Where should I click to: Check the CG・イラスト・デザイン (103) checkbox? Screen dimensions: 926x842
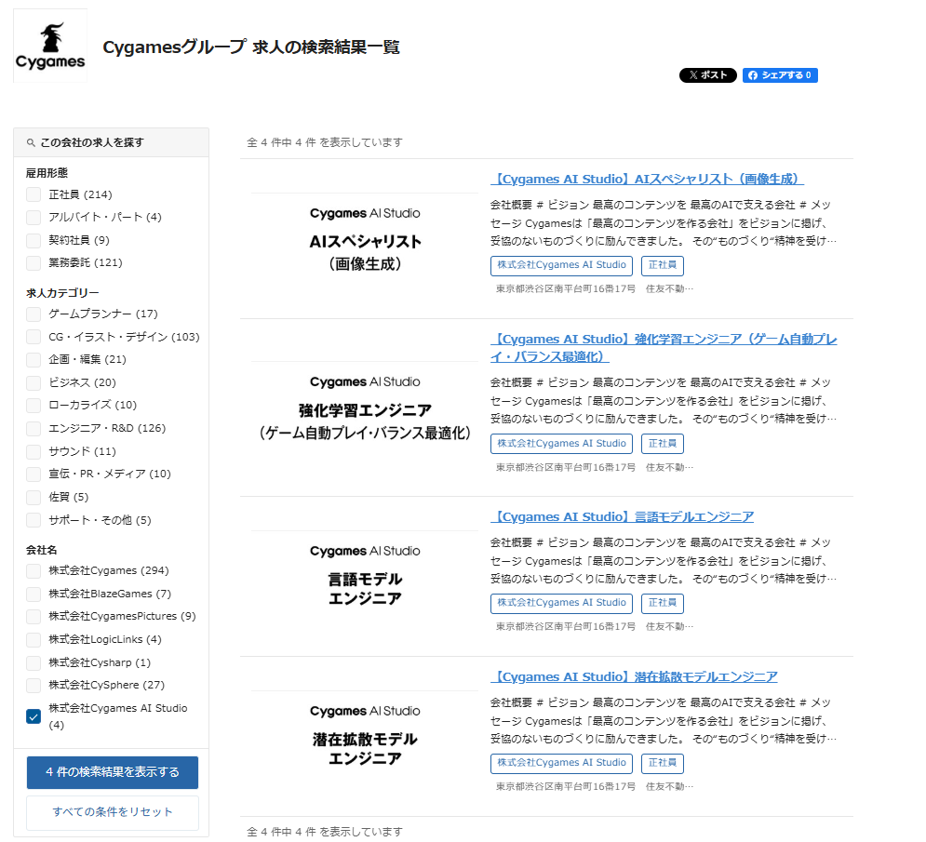click(x=34, y=337)
